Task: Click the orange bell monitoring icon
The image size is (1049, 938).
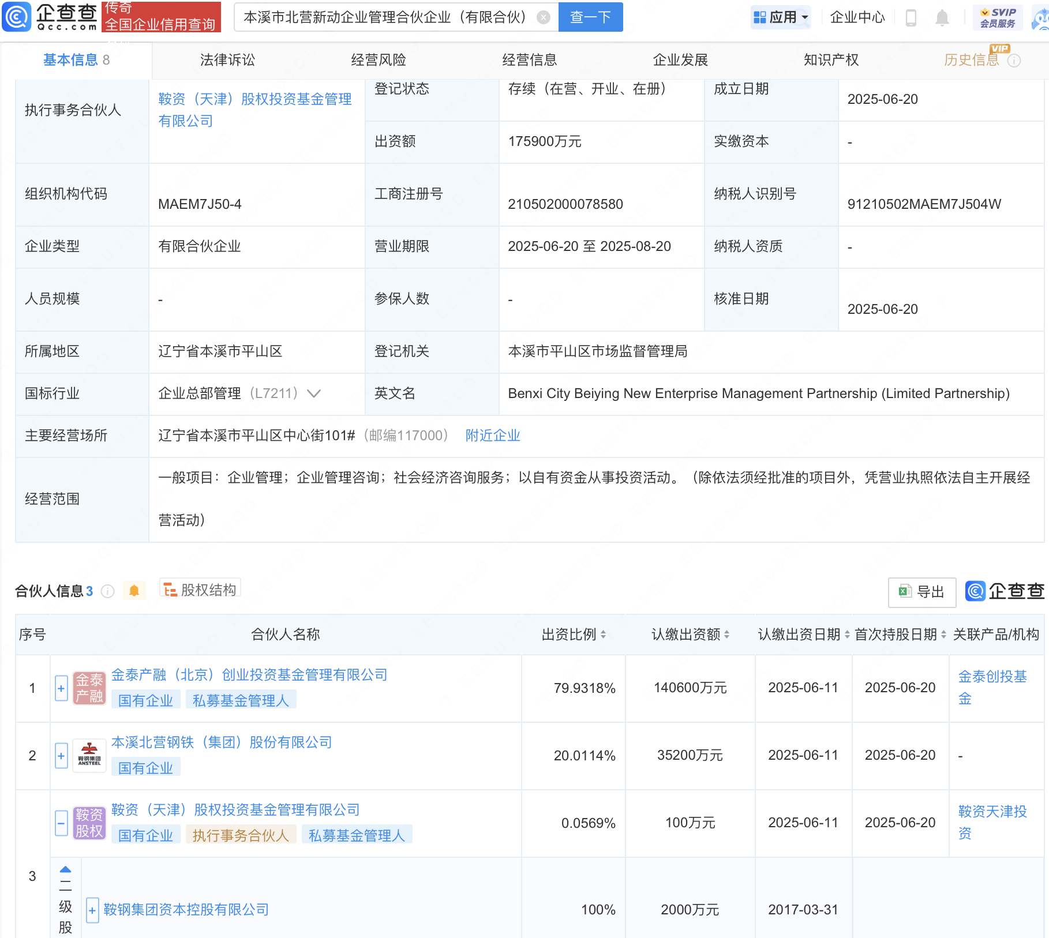Action: pyautogui.click(x=134, y=591)
